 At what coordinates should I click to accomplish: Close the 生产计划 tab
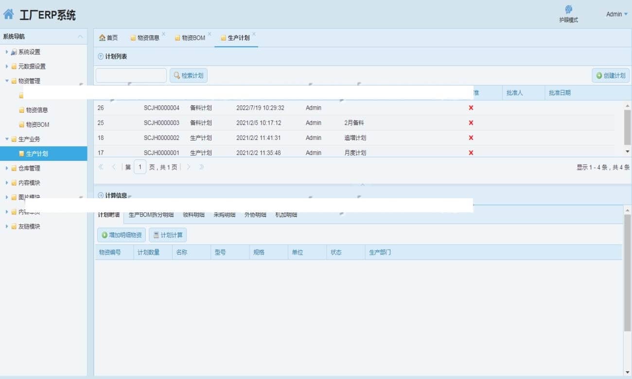(x=254, y=34)
